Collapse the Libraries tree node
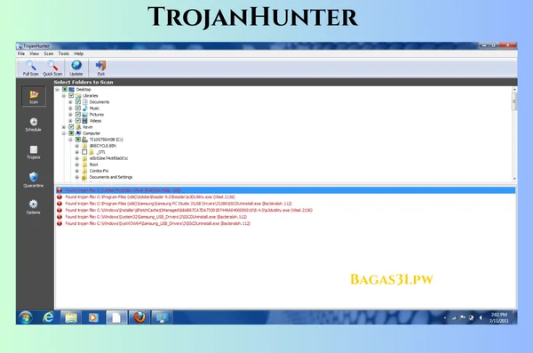533x353 pixels. pos(64,96)
